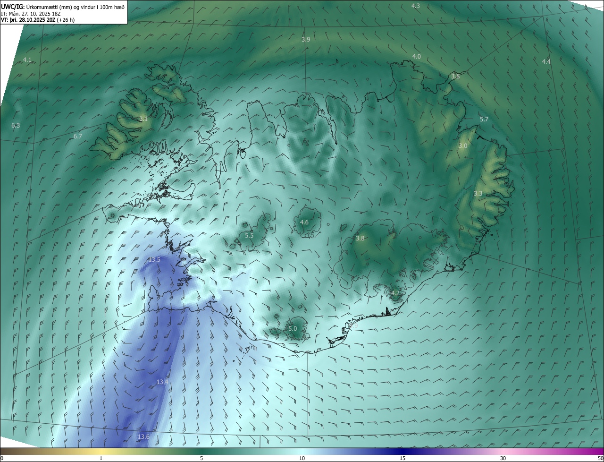Viewport: 604px width, 462px height.
Task: Click the 5.7 value label
Action: pos(484,120)
